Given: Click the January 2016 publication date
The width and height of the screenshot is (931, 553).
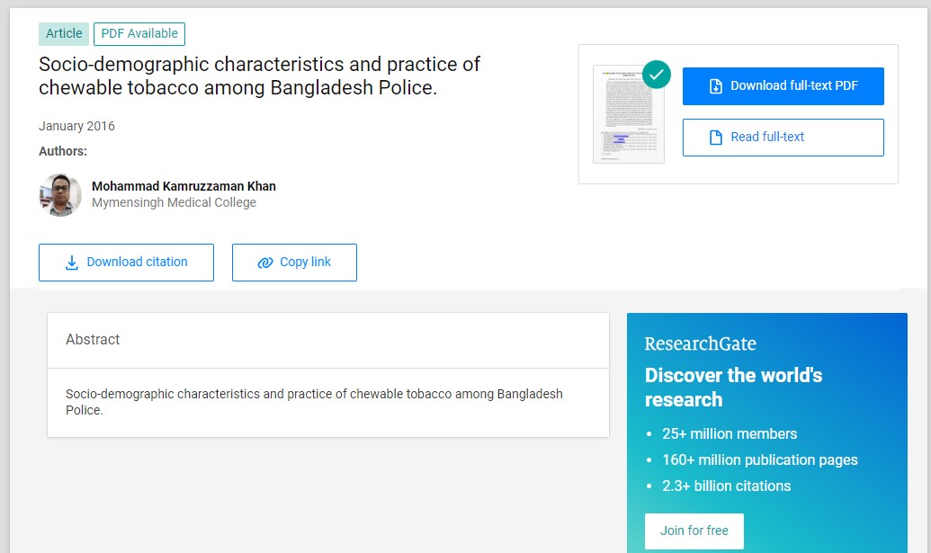Looking at the screenshot, I should click(76, 126).
